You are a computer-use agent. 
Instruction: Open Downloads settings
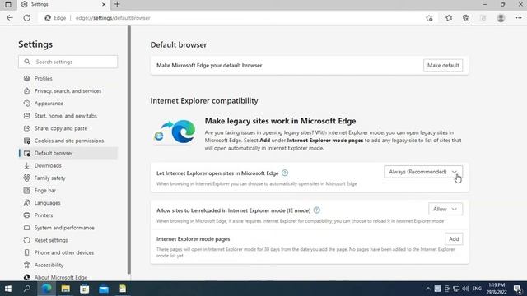(68, 165)
